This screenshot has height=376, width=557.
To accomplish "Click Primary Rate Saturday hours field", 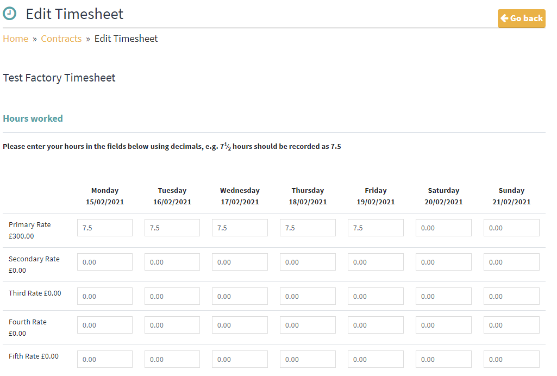I will (443, 228).
